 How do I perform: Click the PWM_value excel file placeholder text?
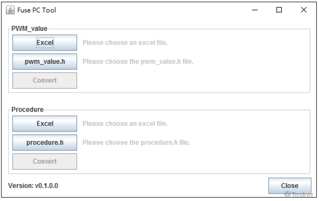[125, 43]
